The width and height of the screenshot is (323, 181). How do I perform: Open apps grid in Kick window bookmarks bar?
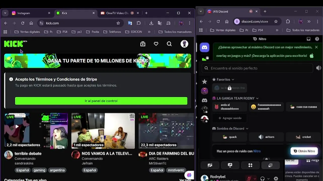pos(5,32)
